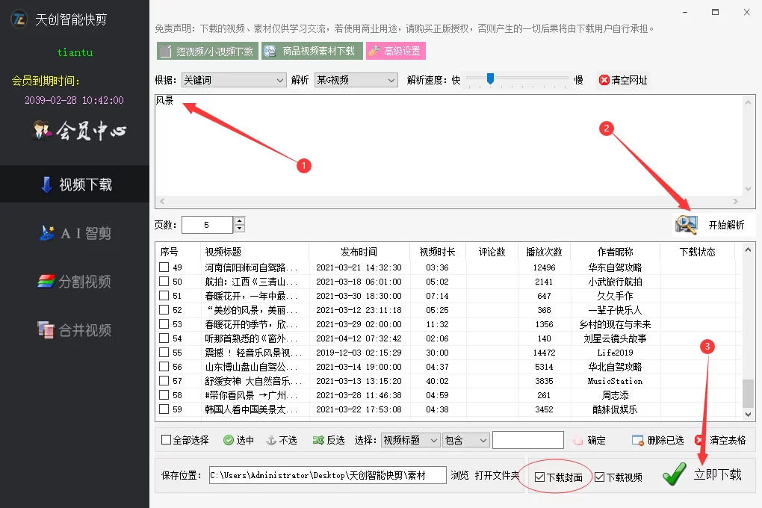This screenshot has width=762, height=508.
Task: Check the box for row 55
Action: pos(164,353)
